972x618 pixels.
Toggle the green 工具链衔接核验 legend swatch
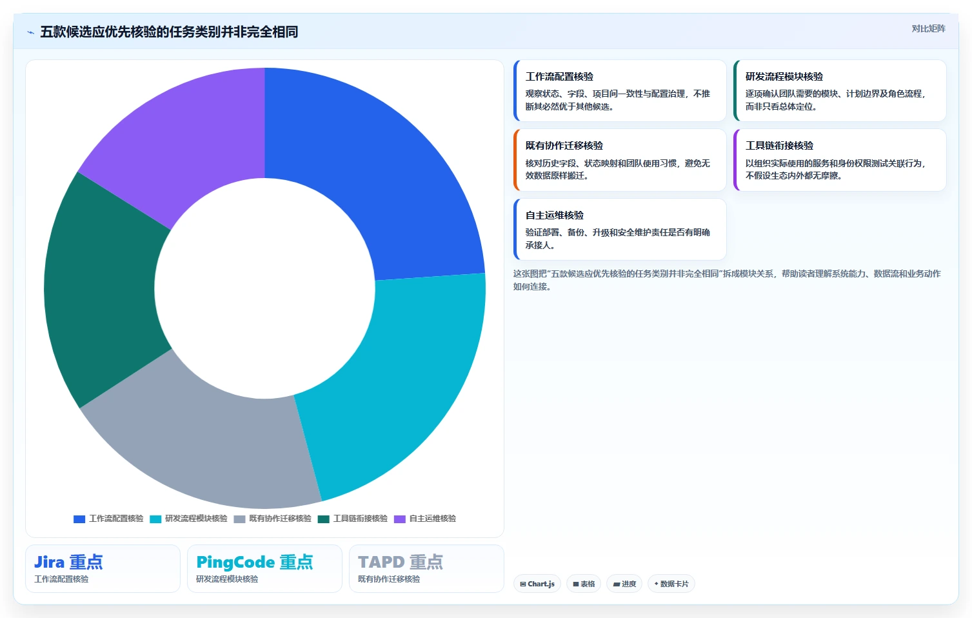coord(324,519)
